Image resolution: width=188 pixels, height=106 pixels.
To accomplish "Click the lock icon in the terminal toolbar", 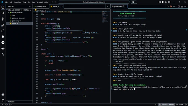I will pyautogui.click(x=182, y=6).
